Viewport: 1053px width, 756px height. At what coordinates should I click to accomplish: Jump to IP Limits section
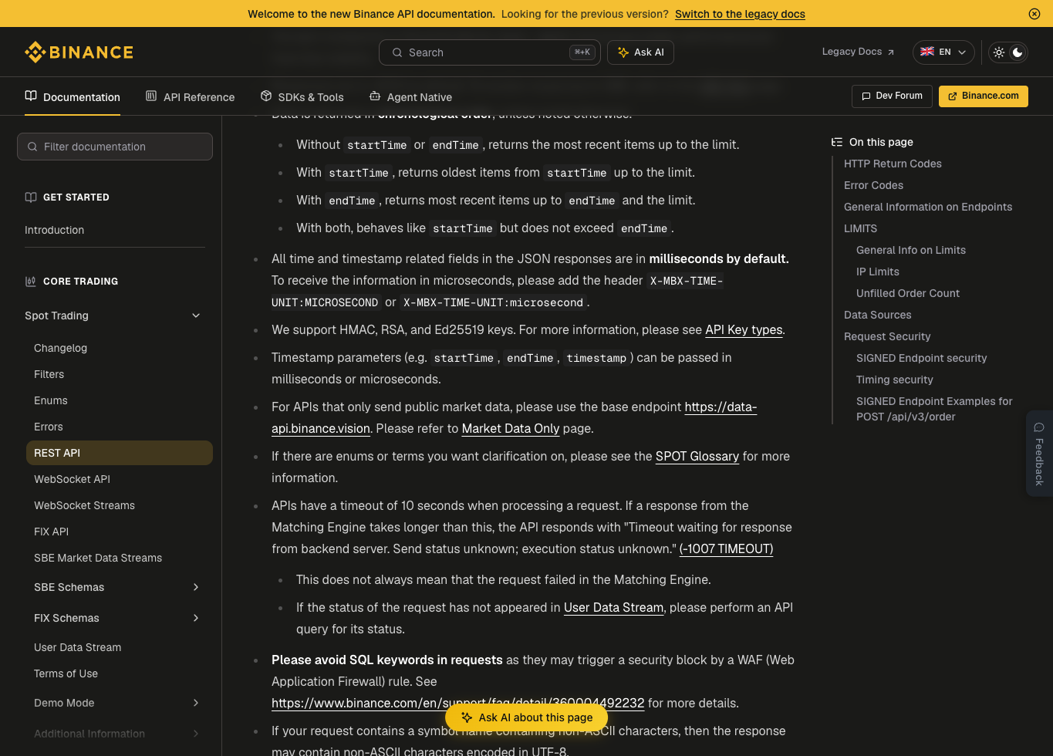point(878,272)
